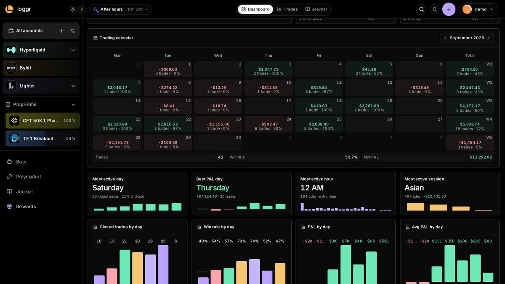
Task: Open September 1 calendar cell with -$308.03
Action: click(x=168, y=69)
